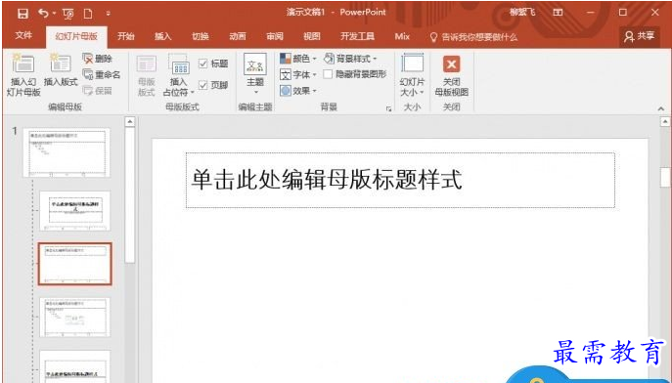Insert a new layout (插入版式)

point(61,70)
